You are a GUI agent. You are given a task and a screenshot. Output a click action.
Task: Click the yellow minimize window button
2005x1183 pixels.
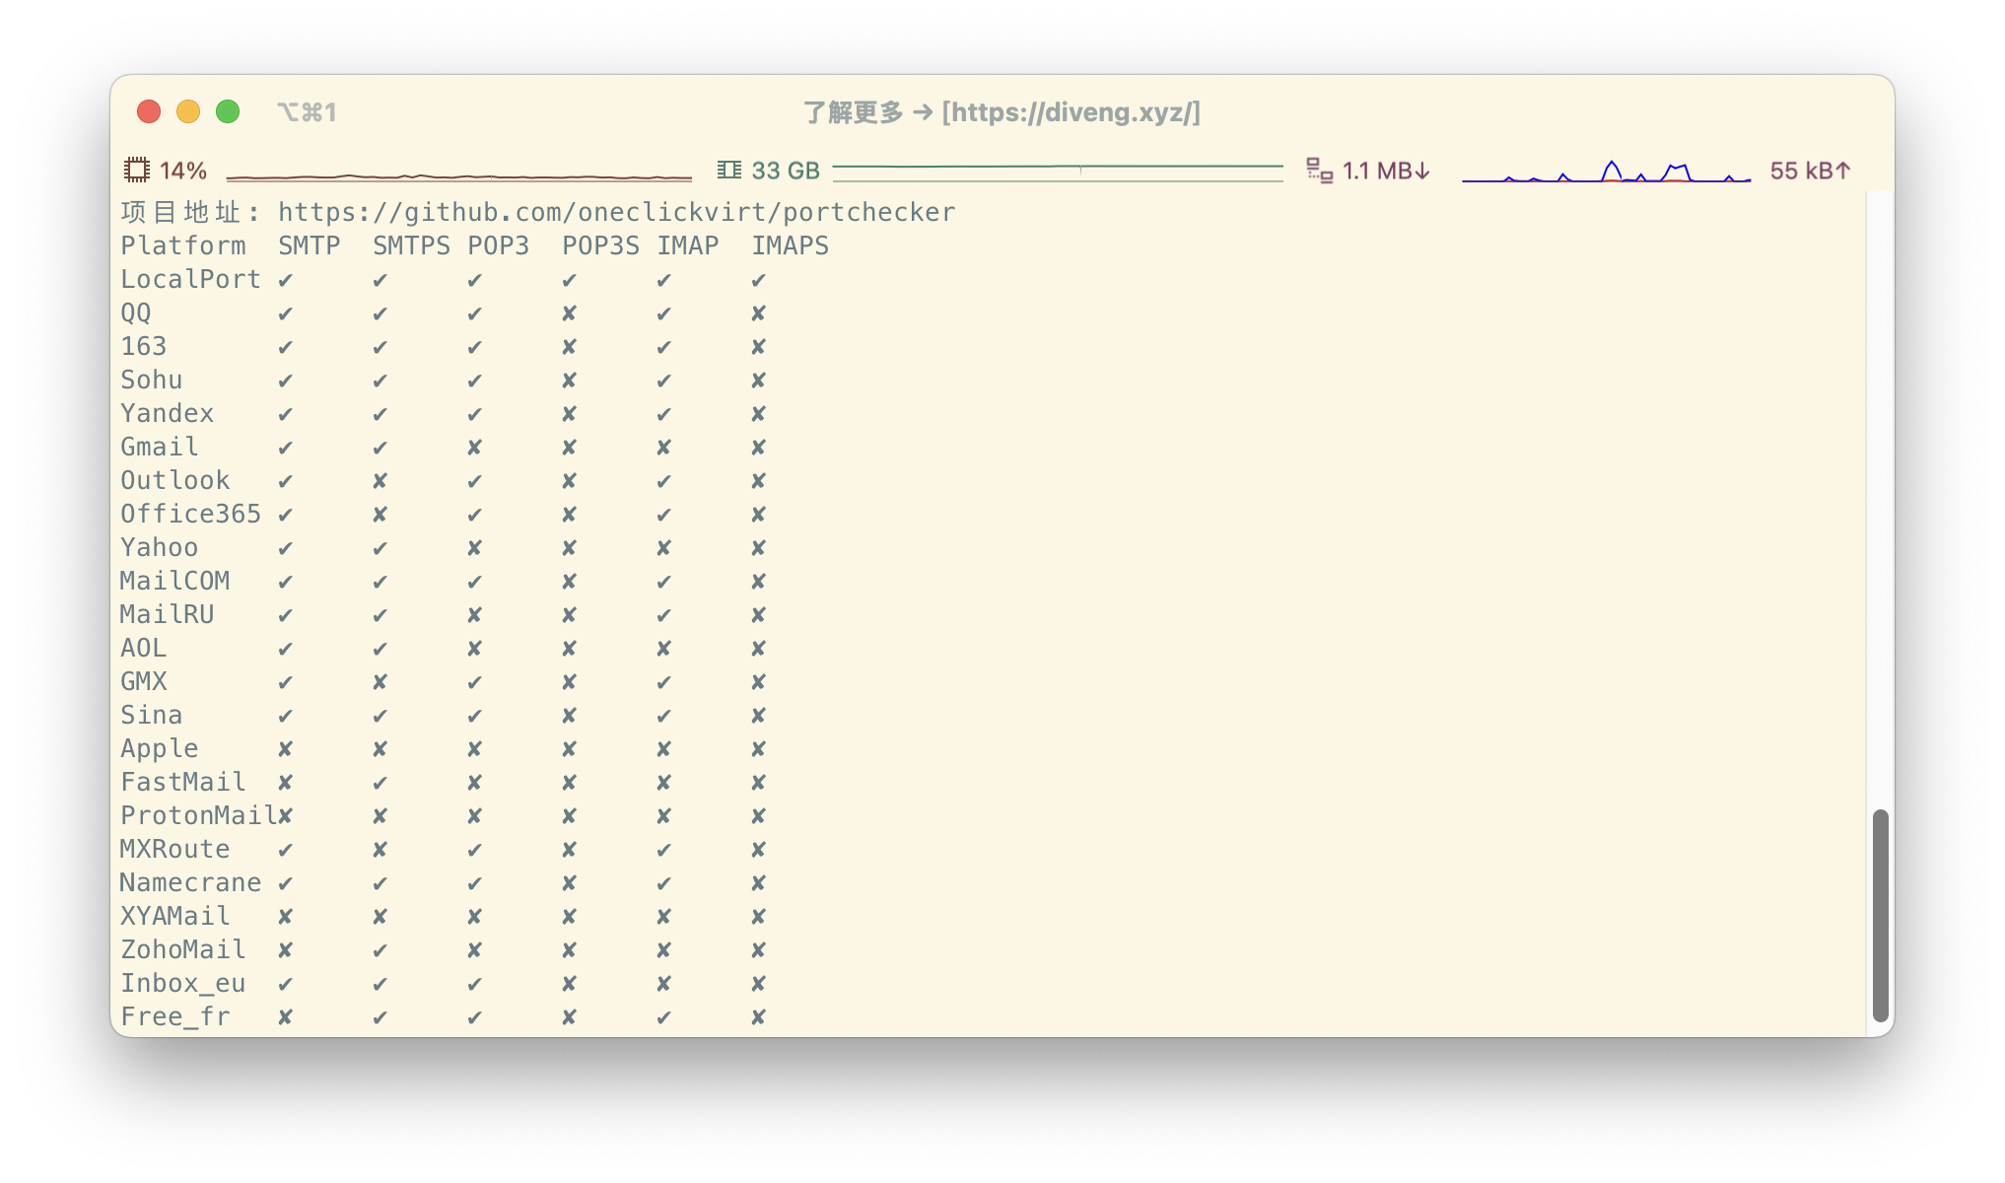188,111
